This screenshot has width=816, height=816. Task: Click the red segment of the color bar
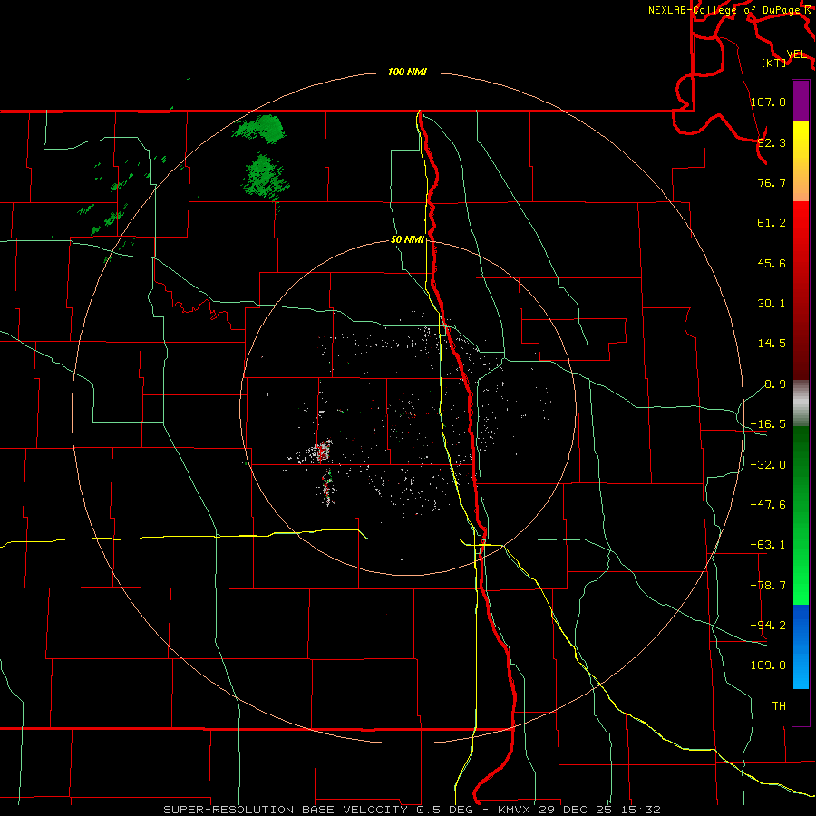pos(801,290)
